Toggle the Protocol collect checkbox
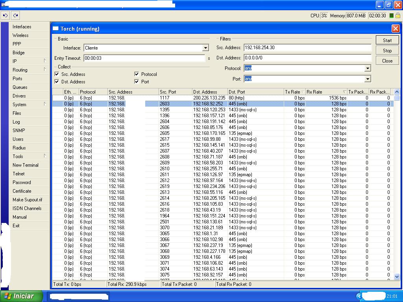The height and width of the screenshot is (302, 403). pos(137,74)
